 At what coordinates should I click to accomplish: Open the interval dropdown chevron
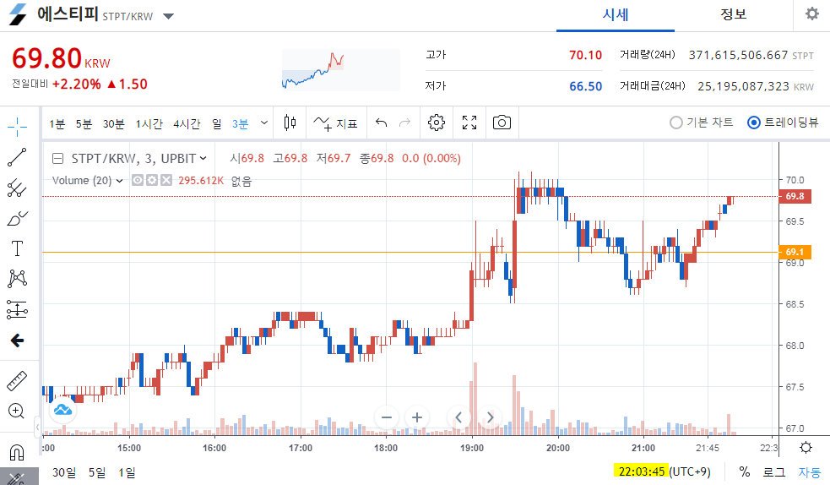click(x=264, y=123)
